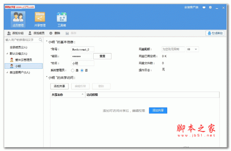Screen dimensions: 231x151
Task: Click the 删除 delete toolbar button
Action: [x=55, y=33]
